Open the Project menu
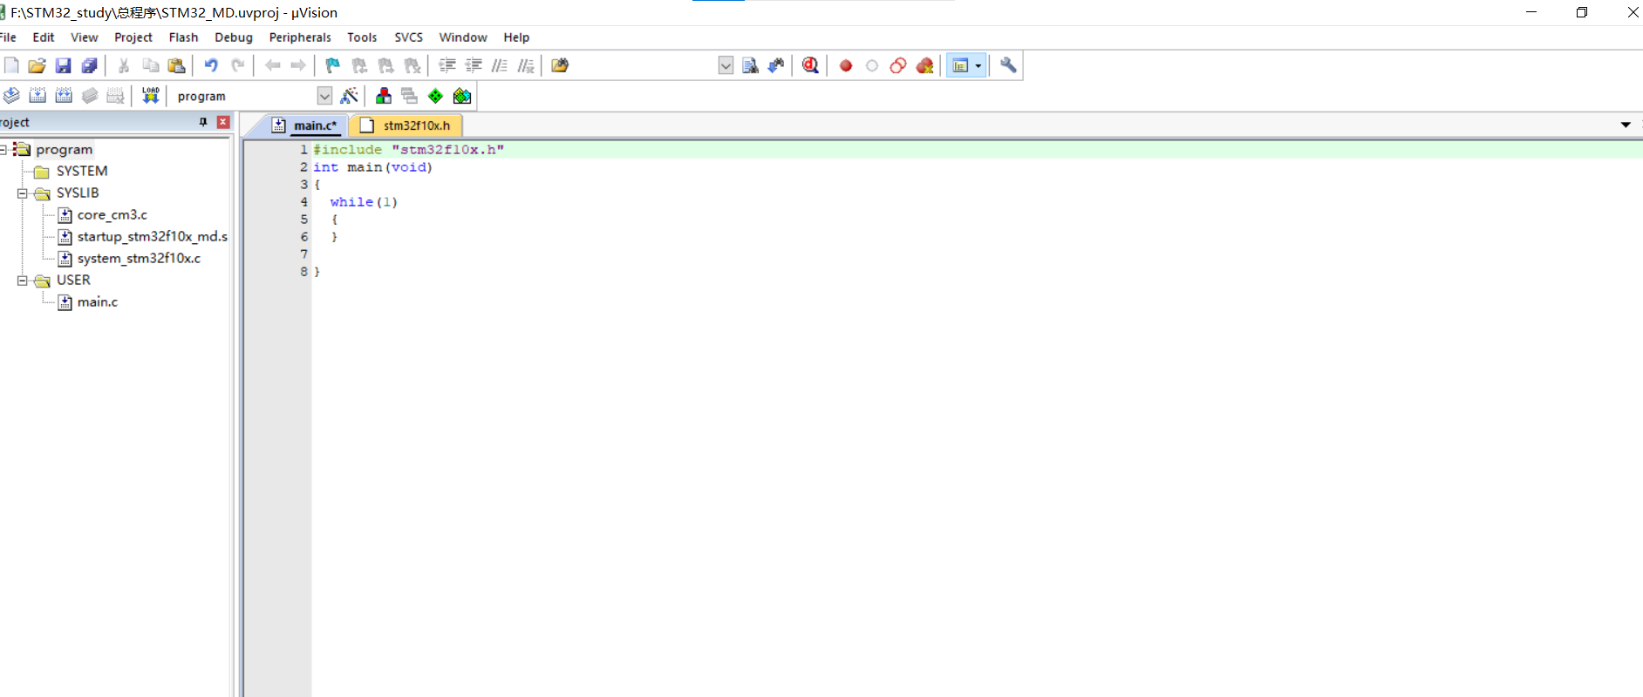1643x697 pixels. coord(133,37)
